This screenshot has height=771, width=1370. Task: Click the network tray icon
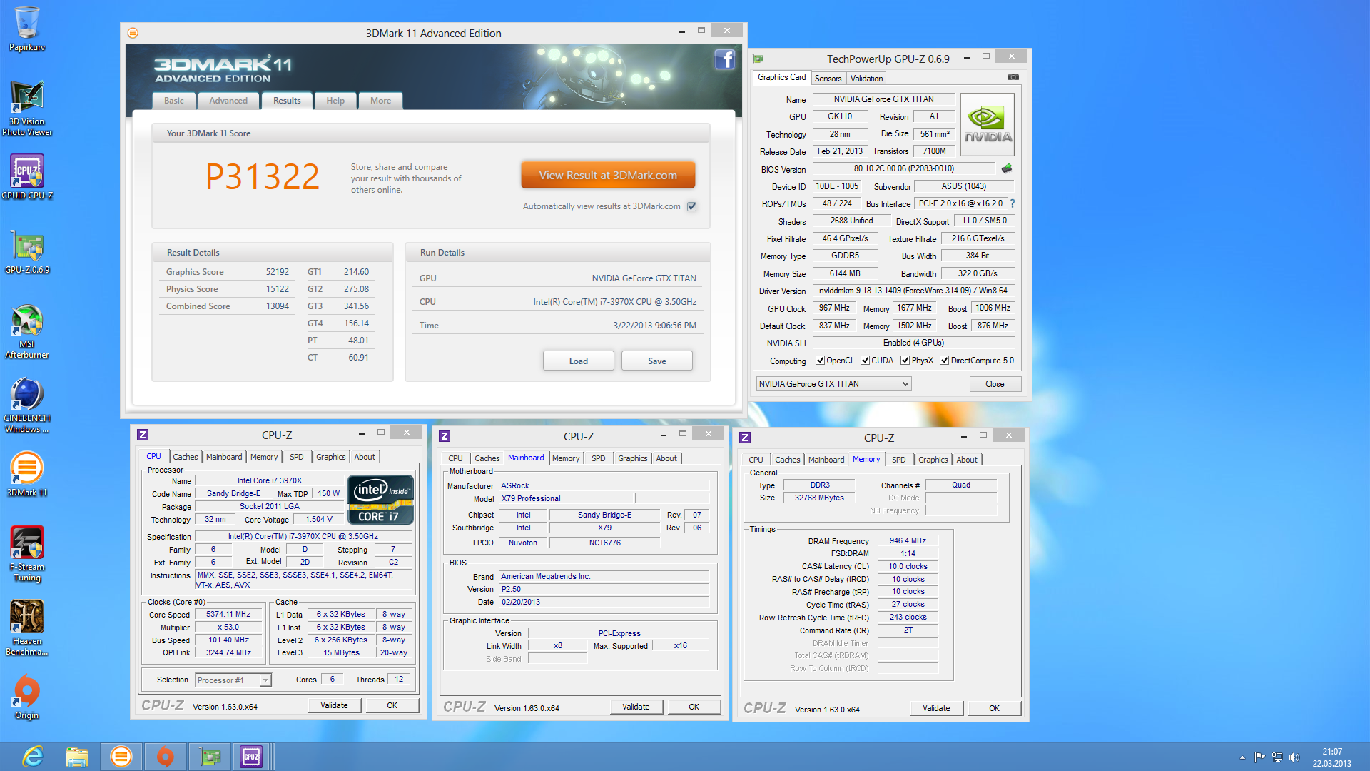1277,757
